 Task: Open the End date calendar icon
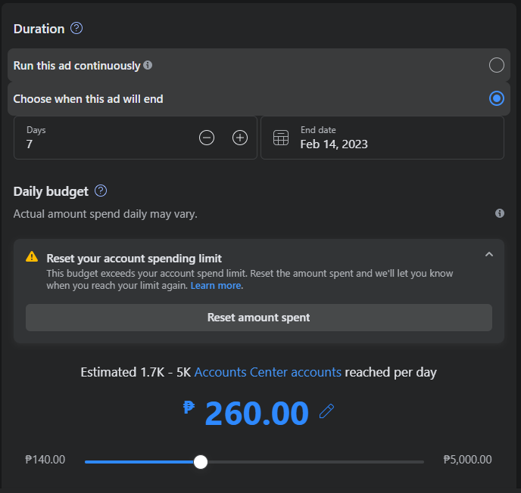(x=281, y=138)
